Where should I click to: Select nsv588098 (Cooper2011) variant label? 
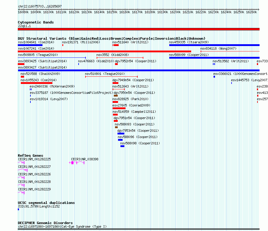(x=140, y=143)
